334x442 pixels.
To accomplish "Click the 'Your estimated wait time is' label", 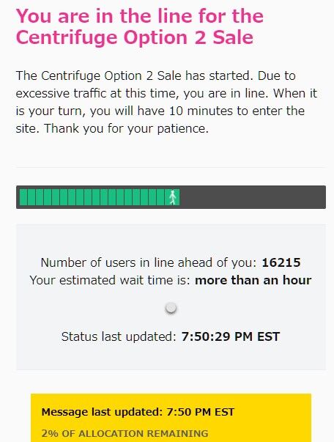I will click(110, 280).
